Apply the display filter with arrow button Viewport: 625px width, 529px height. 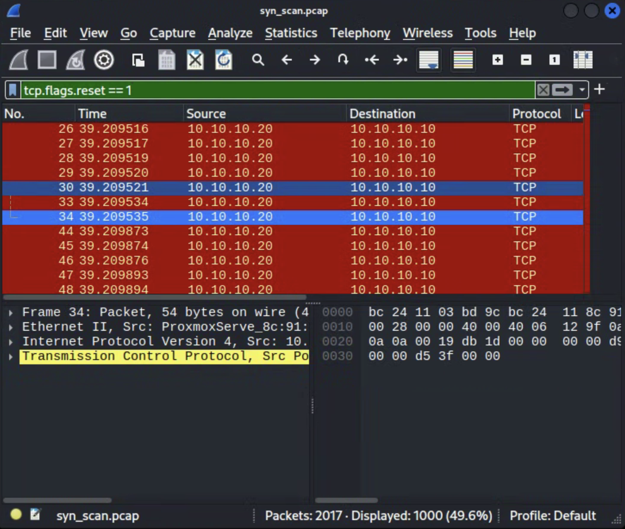click(562, 90)
